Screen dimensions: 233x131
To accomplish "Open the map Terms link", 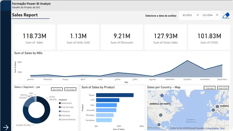I will pyautogui.click(x=222, y=128).
